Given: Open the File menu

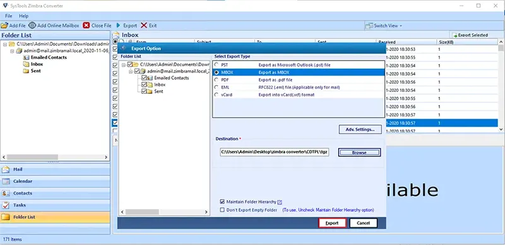Looking at the screenshot, I should (x=9, y=16).
